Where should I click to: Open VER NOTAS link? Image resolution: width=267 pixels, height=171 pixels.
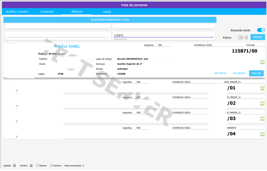pos(220,73)
